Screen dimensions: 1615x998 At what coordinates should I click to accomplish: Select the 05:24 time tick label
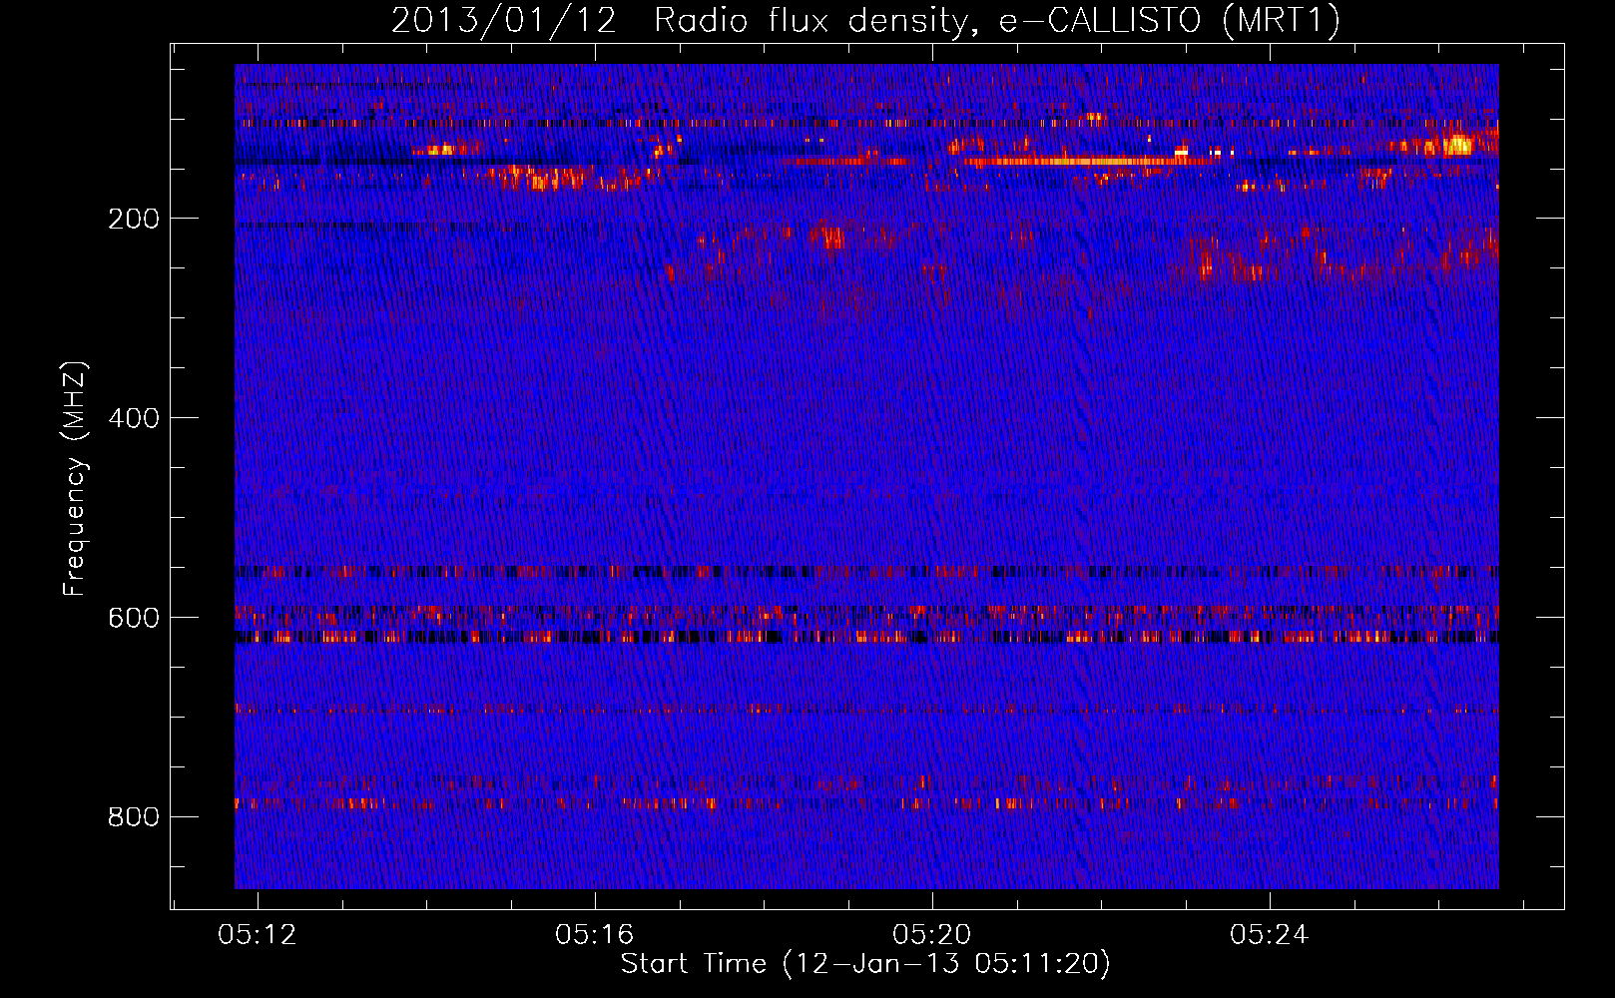pos(1270,935)
